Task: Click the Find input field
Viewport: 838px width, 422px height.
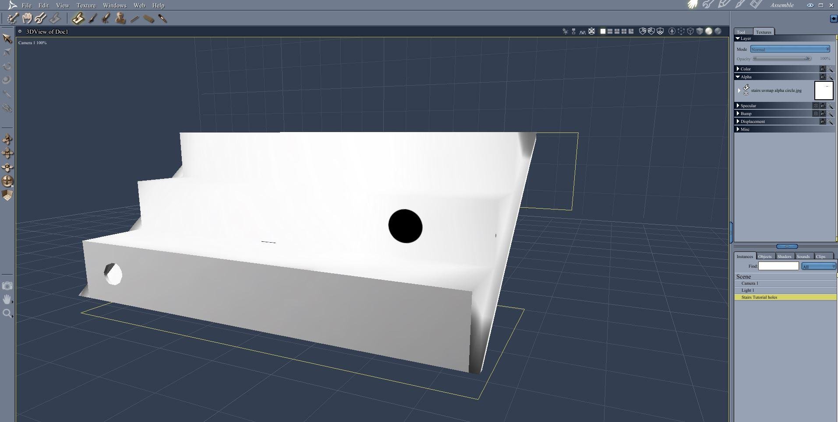Action: click(778, 266)
